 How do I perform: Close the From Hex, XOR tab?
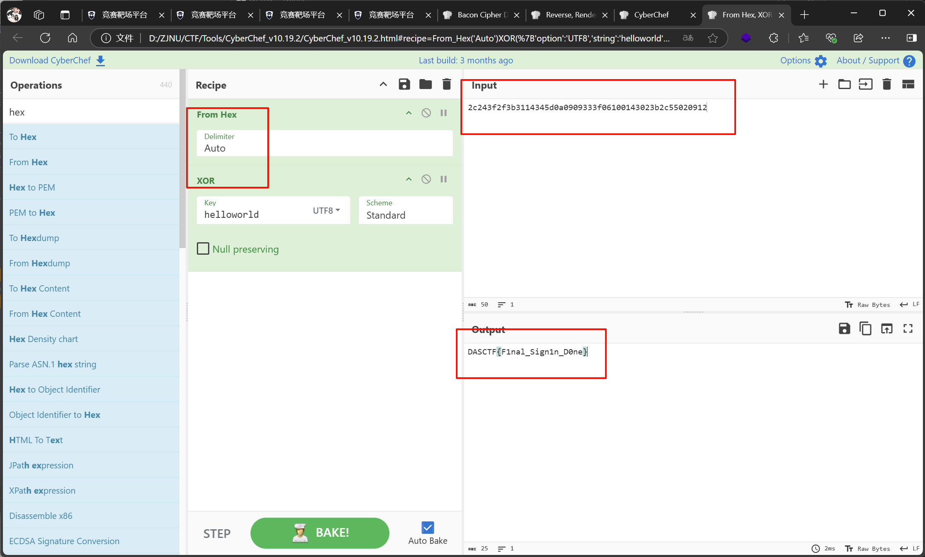click(782, 15)
